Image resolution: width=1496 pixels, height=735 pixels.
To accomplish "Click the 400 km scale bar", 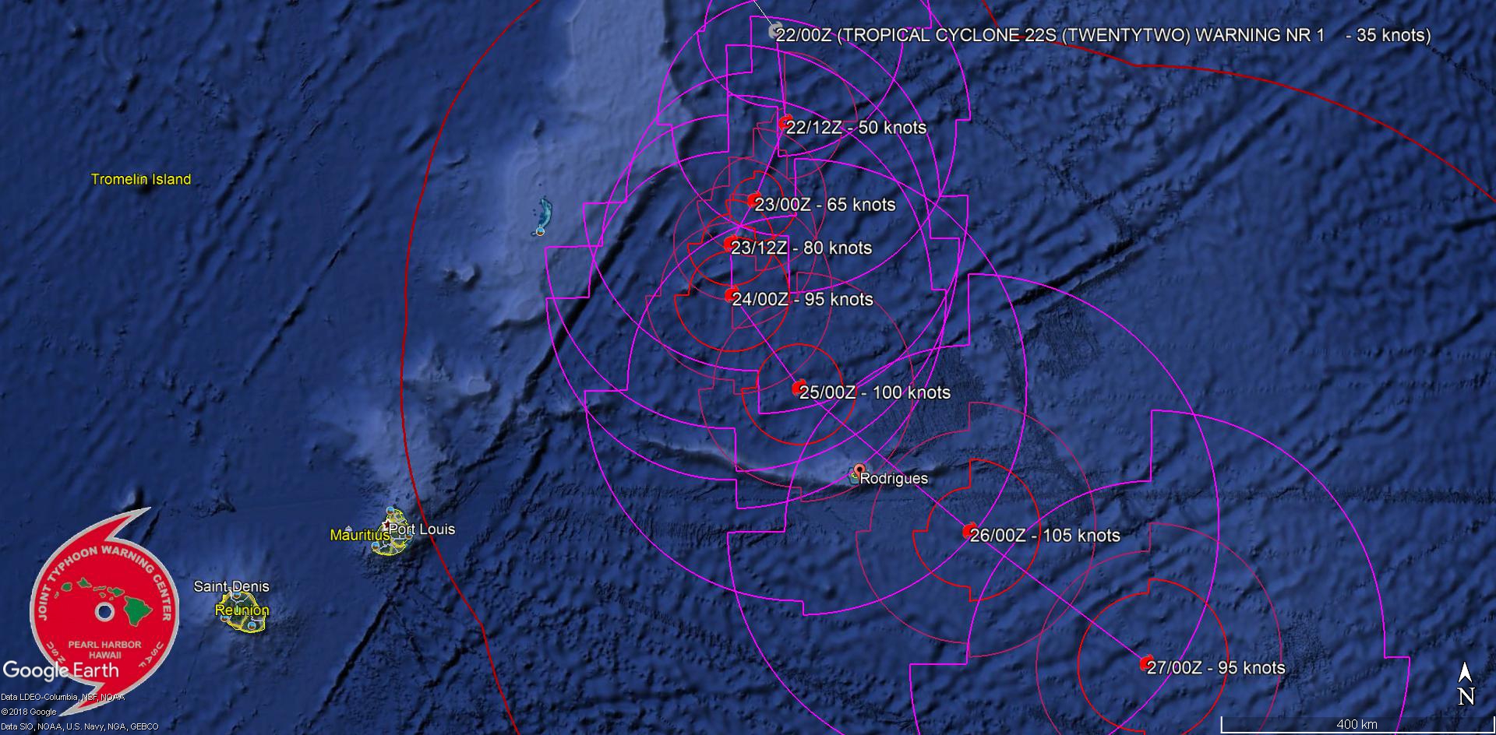I will click(1356, 725).
